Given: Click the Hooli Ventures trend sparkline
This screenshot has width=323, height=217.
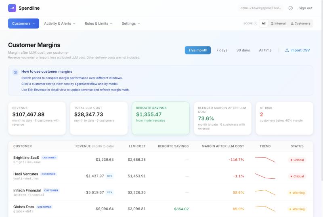Looking at the screenshot, I should click(265, 176).
